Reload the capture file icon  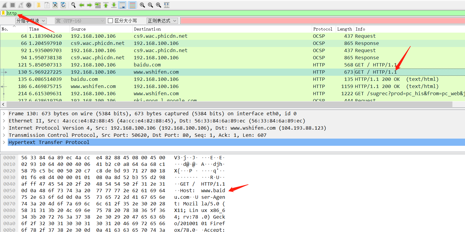pyautogui.click(x=63, y=5)
